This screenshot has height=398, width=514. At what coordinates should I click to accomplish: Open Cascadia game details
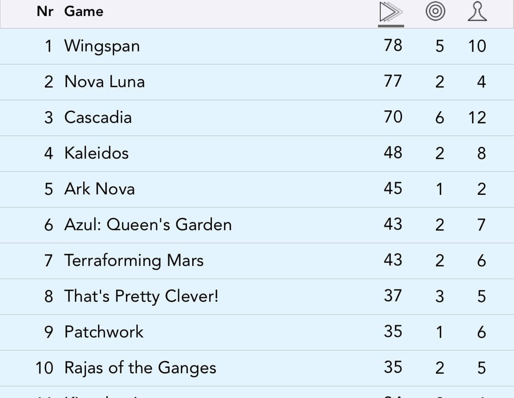click(x=98, y=117)
